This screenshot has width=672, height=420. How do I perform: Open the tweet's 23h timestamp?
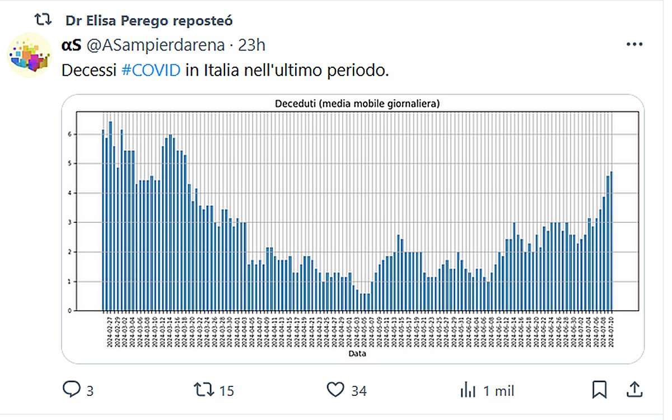pos(251,45)
